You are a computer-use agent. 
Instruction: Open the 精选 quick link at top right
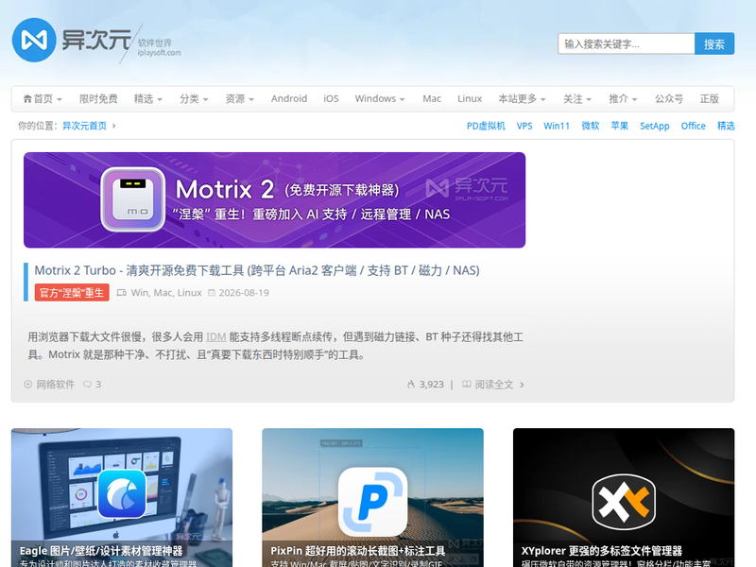click(x=726, y=126)
